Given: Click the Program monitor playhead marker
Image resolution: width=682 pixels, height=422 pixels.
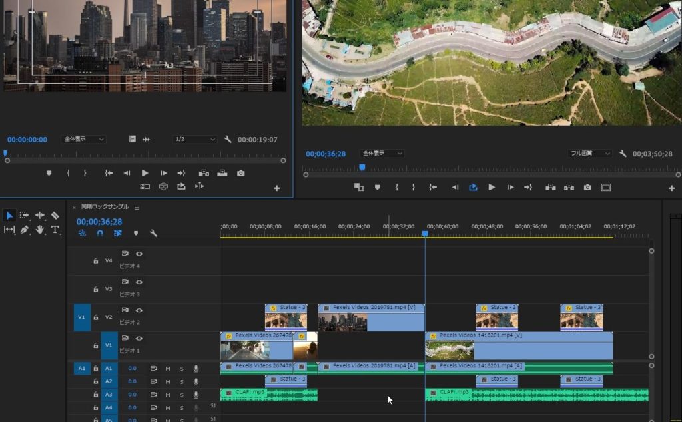Looking at the screenshot, I should (x=362, y=168).
